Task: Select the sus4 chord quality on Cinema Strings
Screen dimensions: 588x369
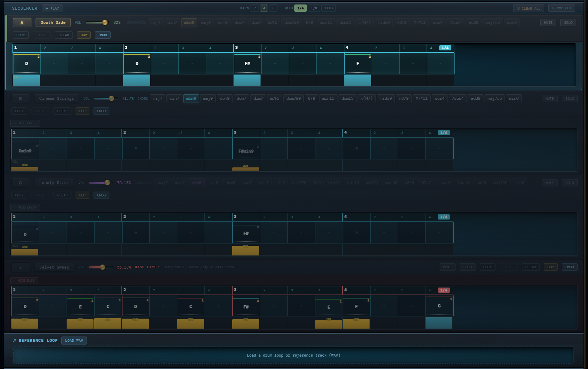Action: (x=439, y=98)
